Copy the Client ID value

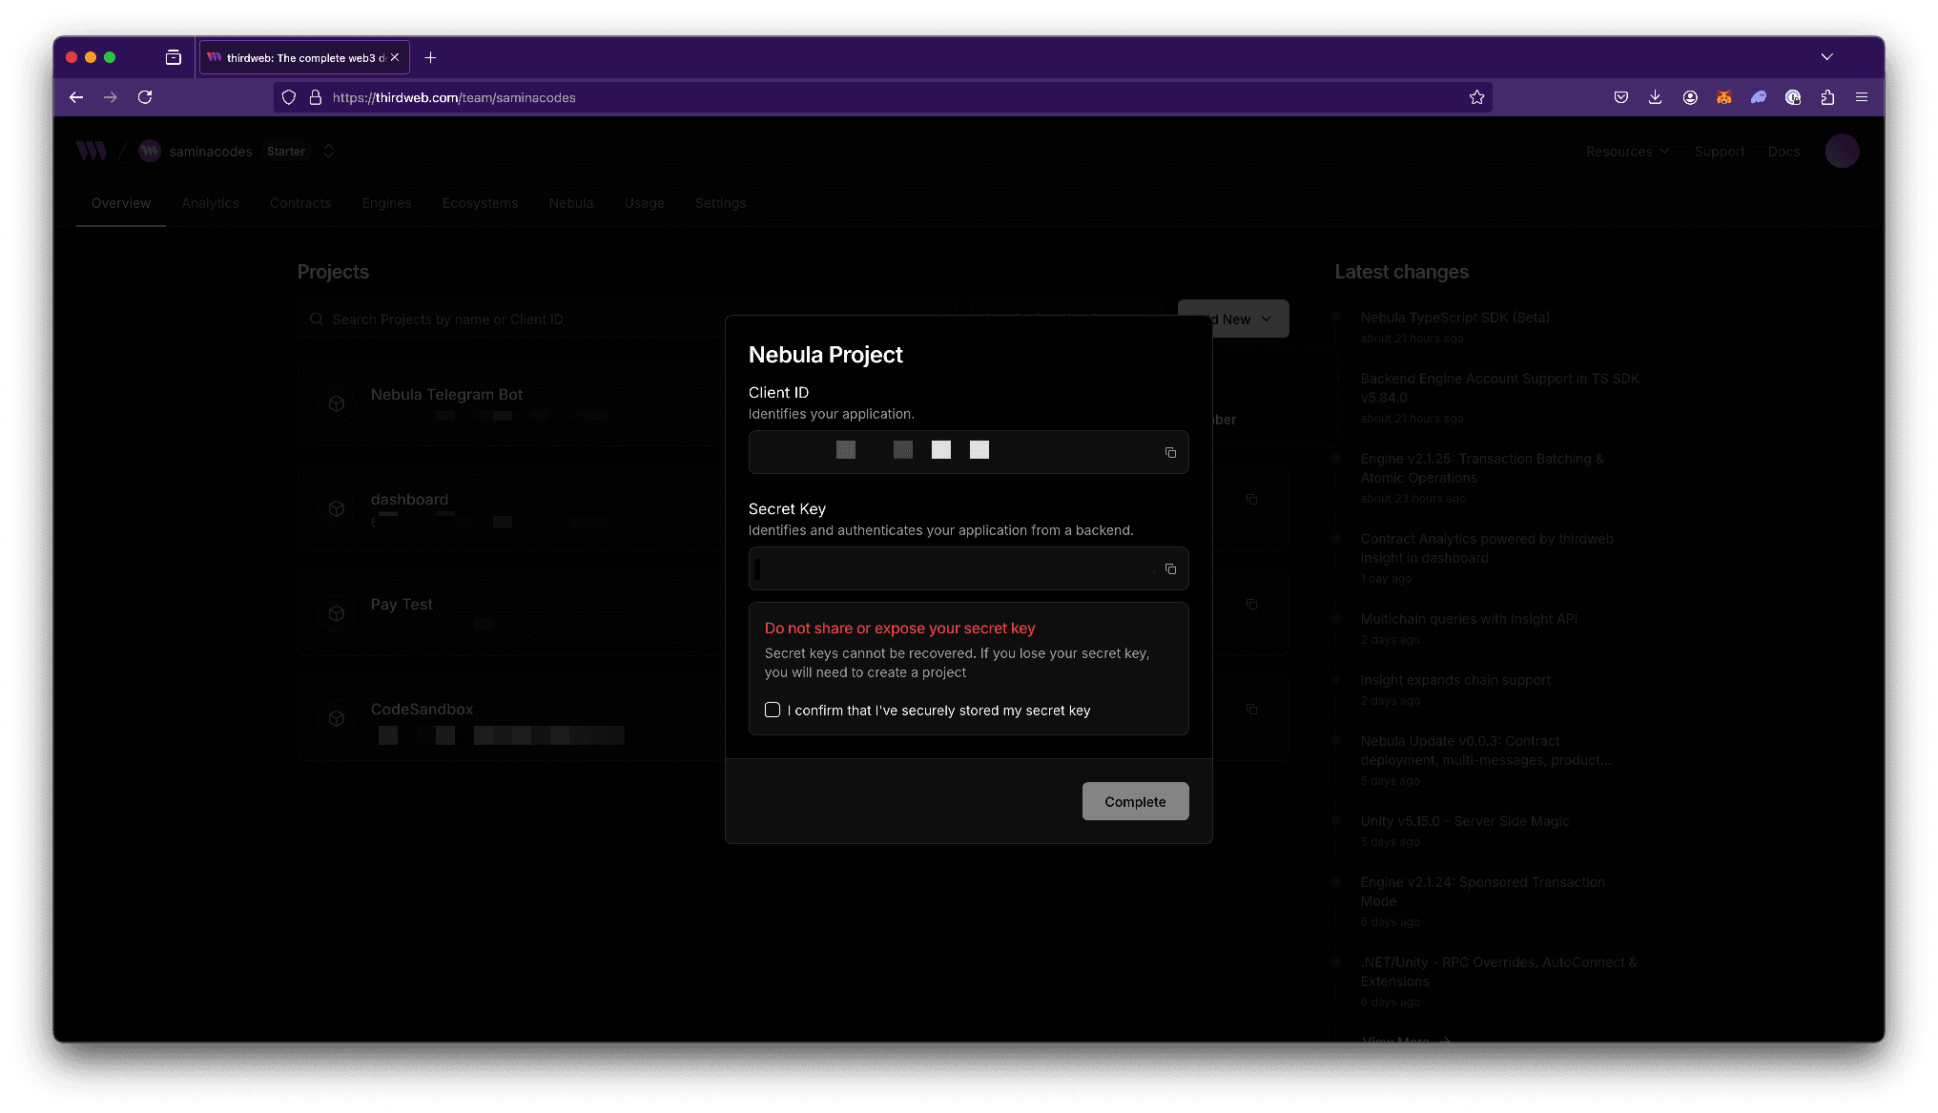coord(1170,453)
